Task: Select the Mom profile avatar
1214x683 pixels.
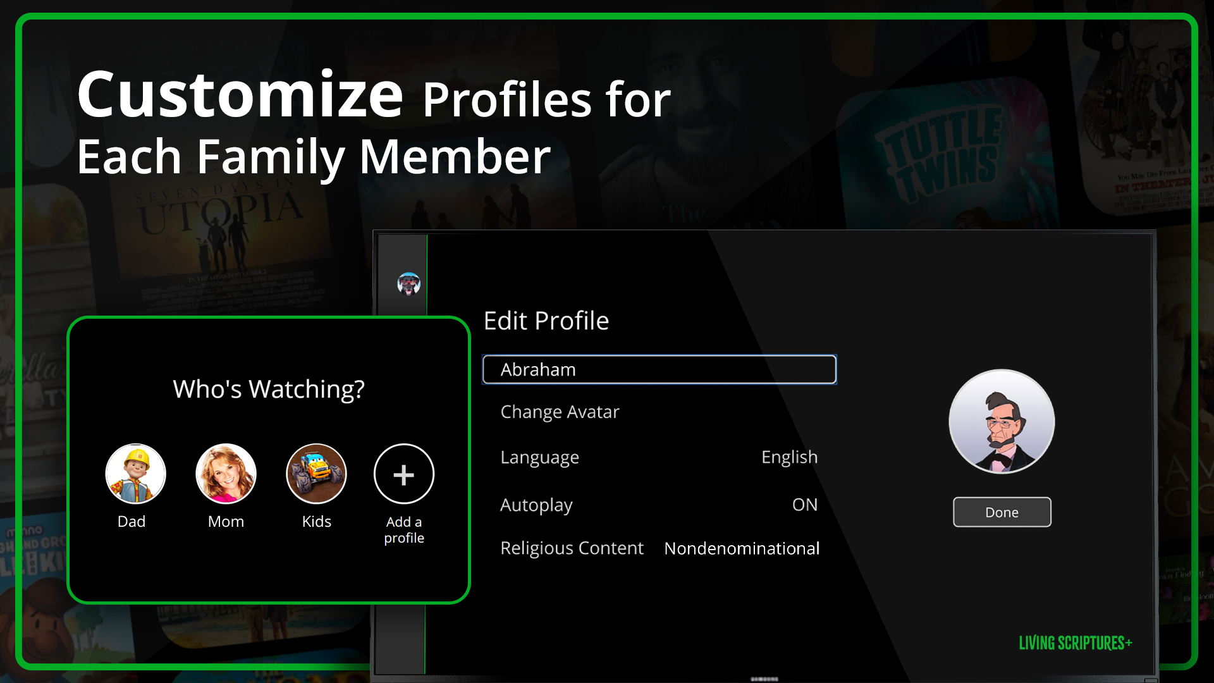Action: coord(226,474)
